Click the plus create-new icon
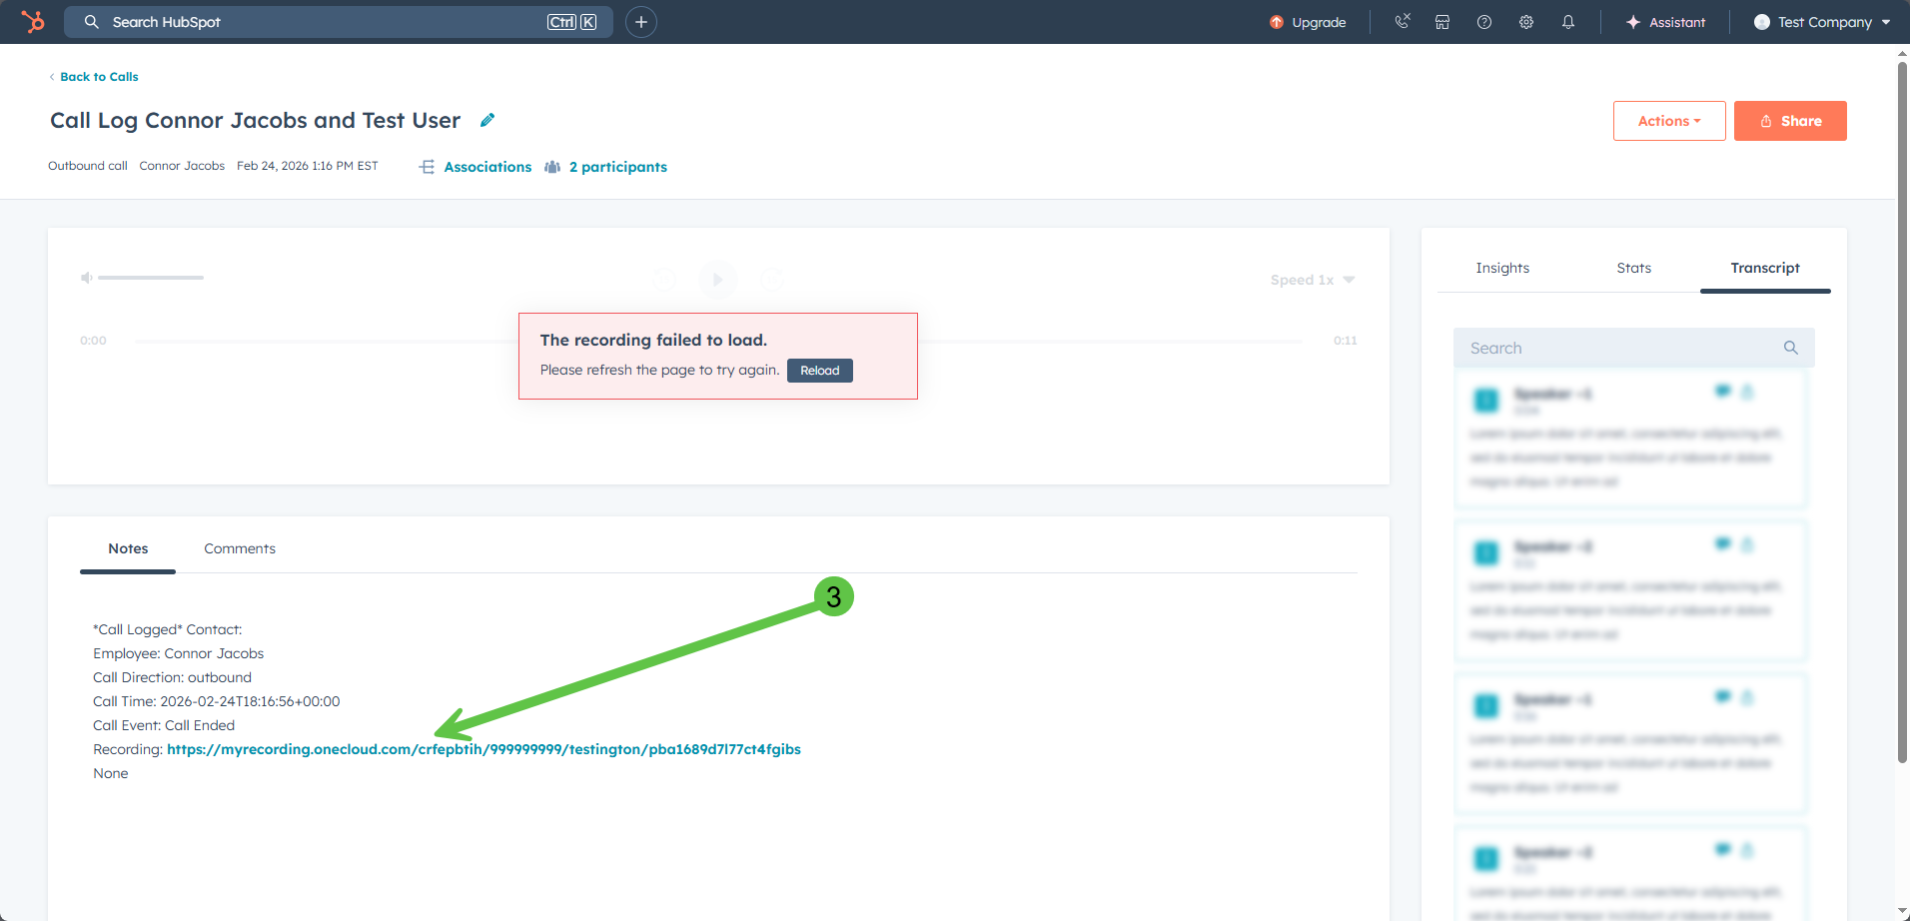This screenshot has height=921, width=1910. (641, 22)
